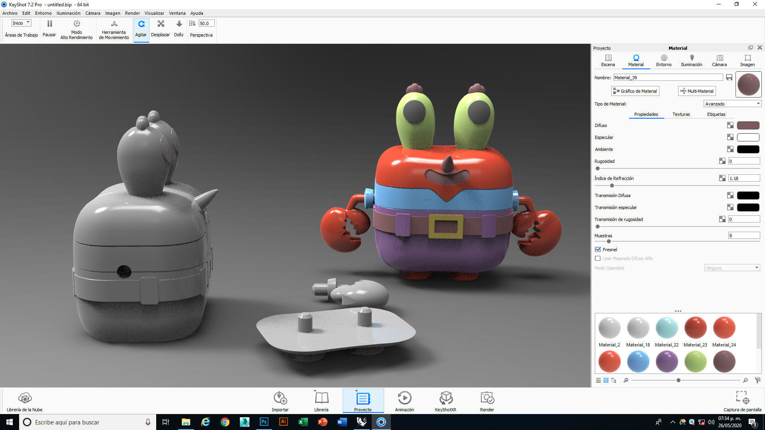Save material to library icon
Viewport: 765px width, 430px height.
click(729, 78)
